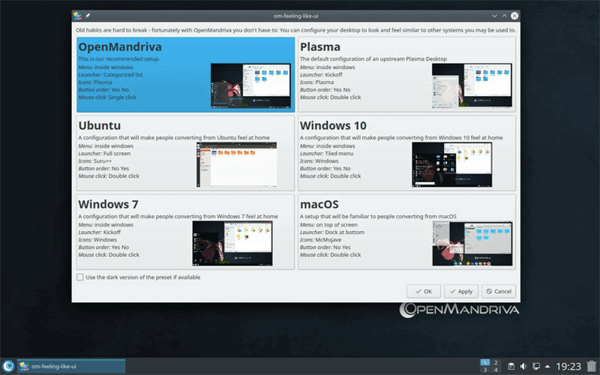This screenshot has height=375, width=600.
Task: Click the network display icon in tray
Action: tap(536, 366)
